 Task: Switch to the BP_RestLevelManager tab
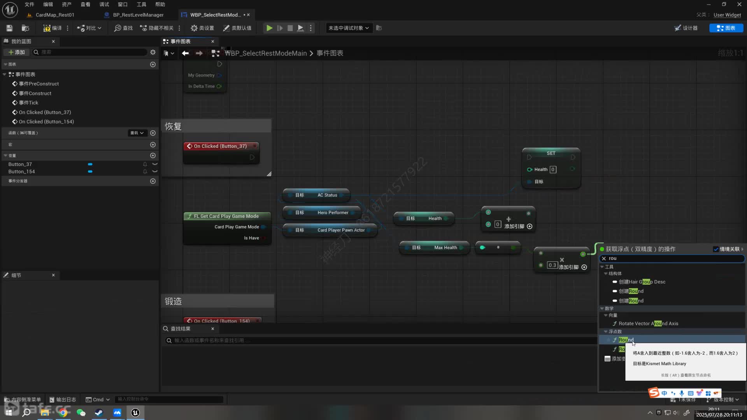point(138,15)
